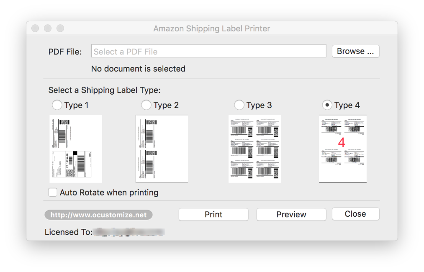This screenshot has height=272, width=424.
Task: Select the Type 1 radio button
Action: coord(57,105)
